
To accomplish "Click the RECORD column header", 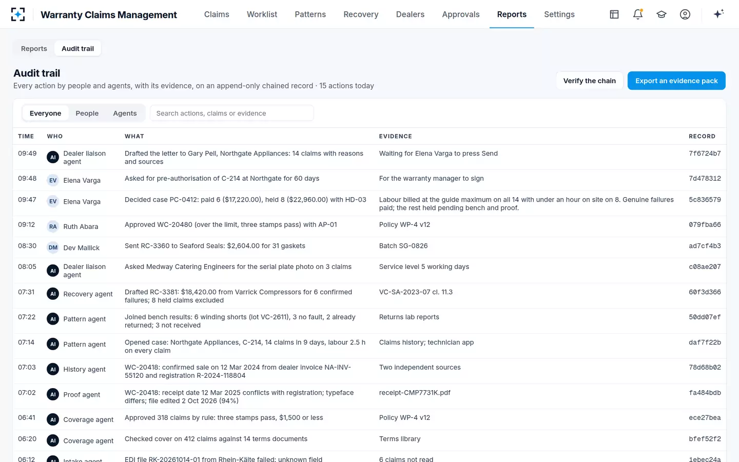I will [x=702, y=136].
